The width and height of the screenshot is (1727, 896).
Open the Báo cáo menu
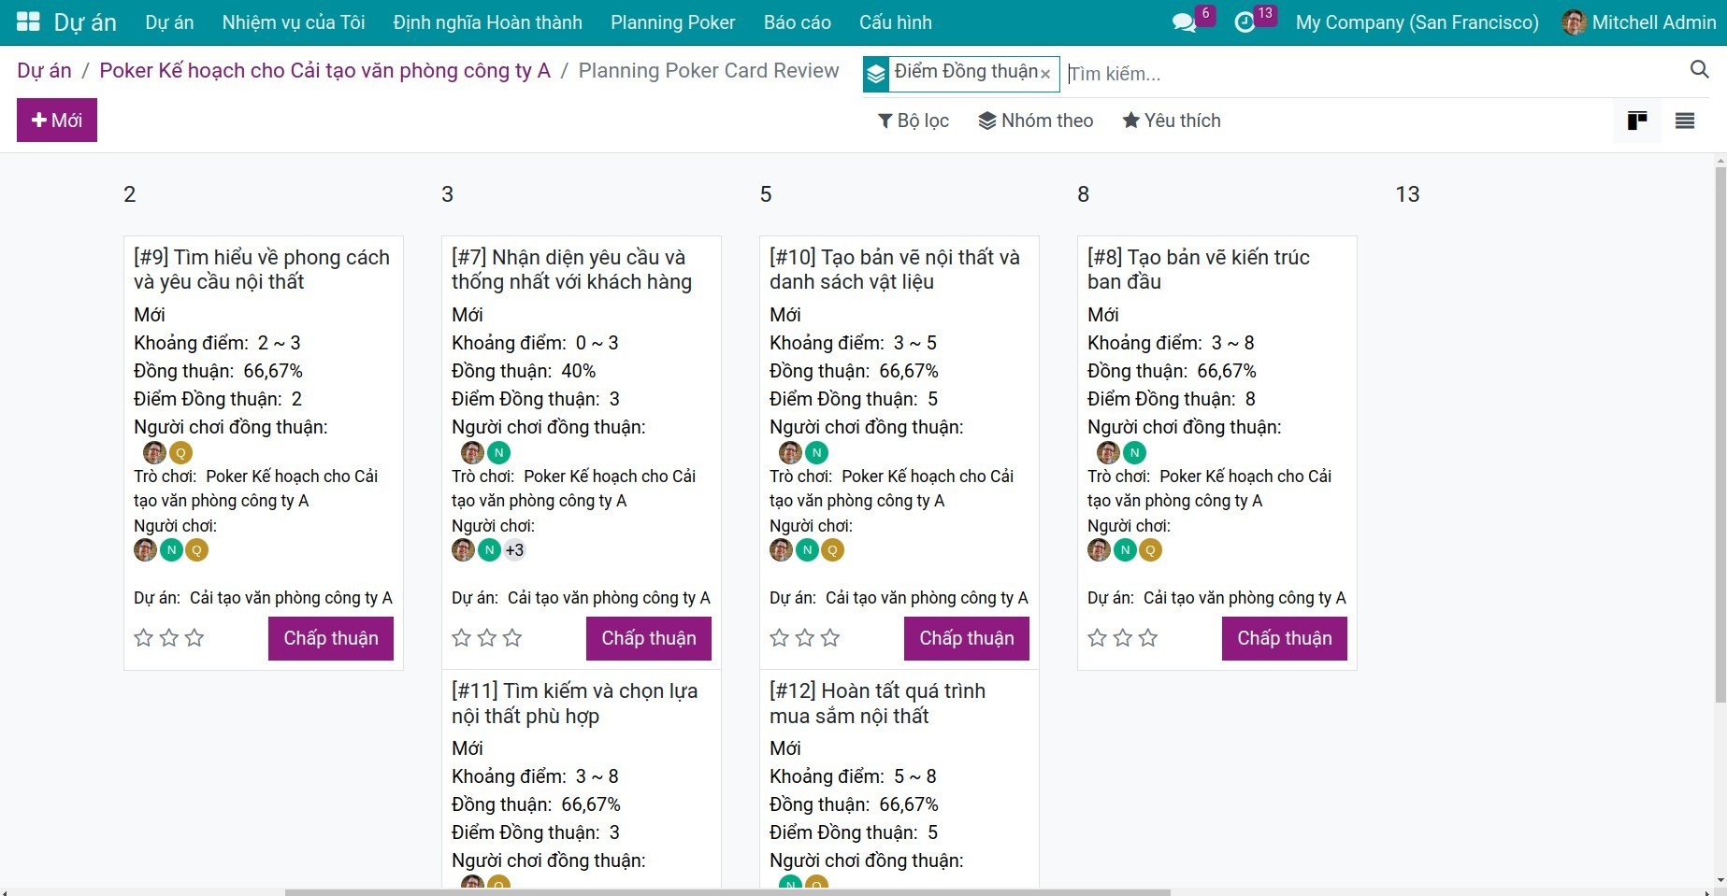797,22
